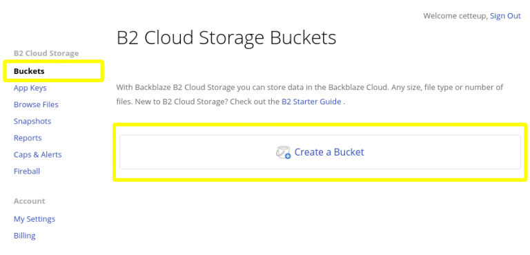
Task: Open the B2 Starter Guide link
Action: tap(311, 102)
